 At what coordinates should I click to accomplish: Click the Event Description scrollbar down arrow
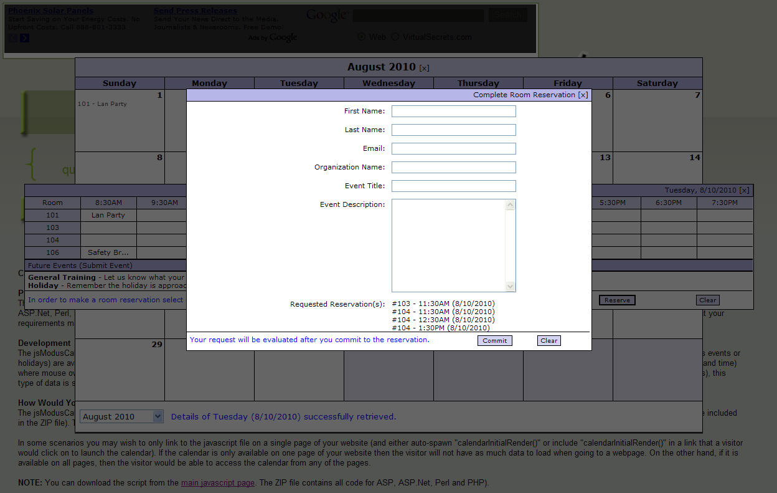[511, 286]
